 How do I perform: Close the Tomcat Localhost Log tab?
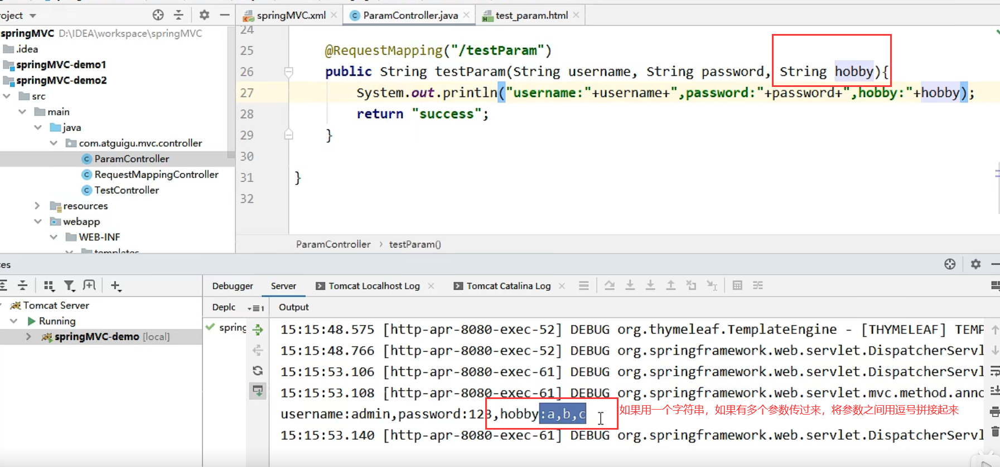(x=431, y=286)
